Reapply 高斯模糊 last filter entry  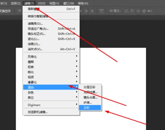51,9
